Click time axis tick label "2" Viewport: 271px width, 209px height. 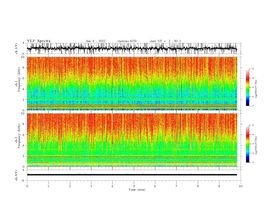(x=70, y=186)
